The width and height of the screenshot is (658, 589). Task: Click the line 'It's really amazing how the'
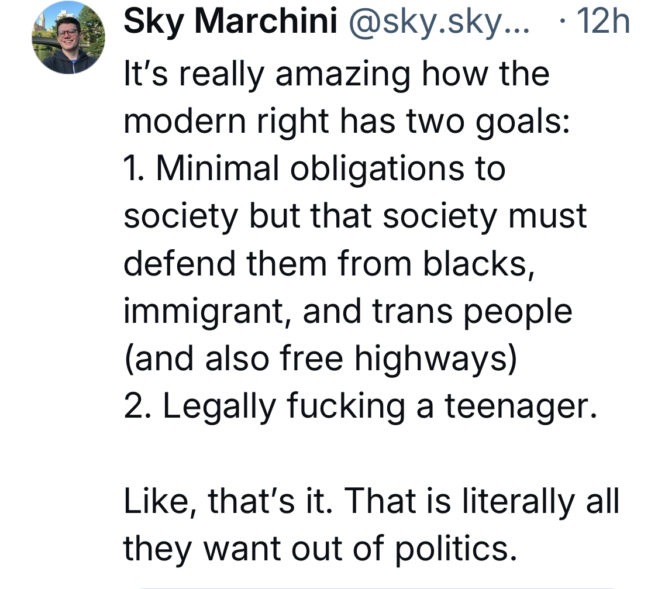pyautogui.click(x=336, y=75)
